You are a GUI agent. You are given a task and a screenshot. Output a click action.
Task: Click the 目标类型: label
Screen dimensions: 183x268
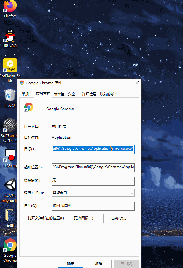pos(32,127)
